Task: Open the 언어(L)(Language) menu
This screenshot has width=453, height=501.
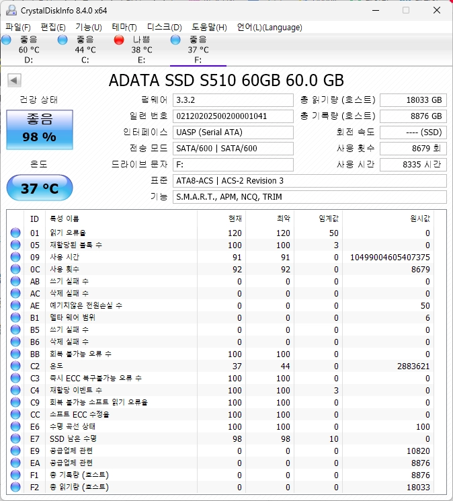Action: pyautogui.click(x=270, y=28)
